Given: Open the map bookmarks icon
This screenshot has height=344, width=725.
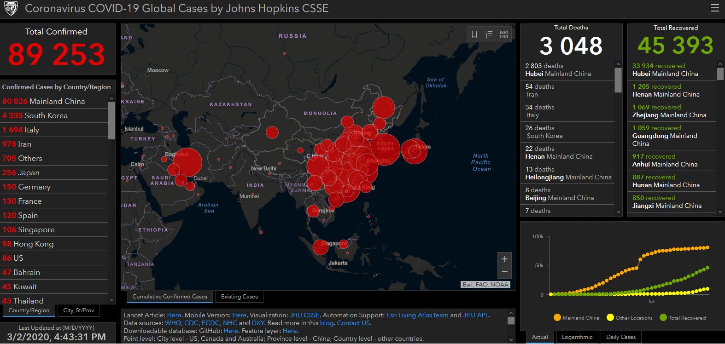Looking at the screenshot, I should [474, 34].
